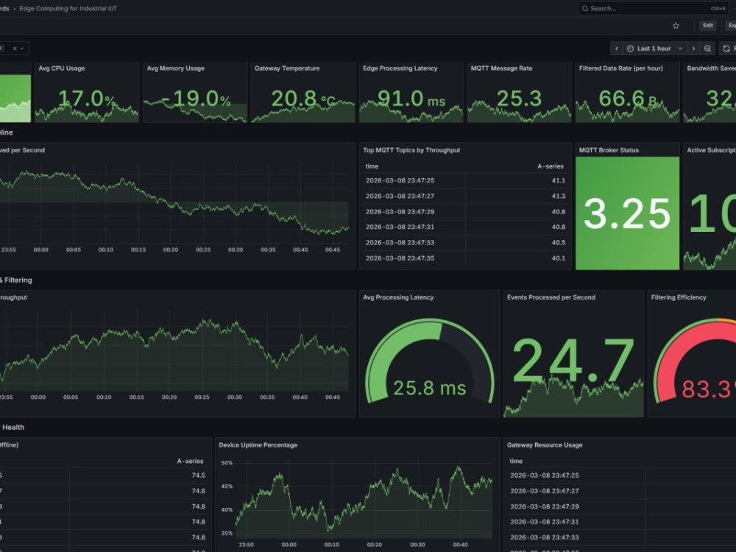Viewport: 736px width, 552px height.
Task: Open the Filtering Efficiency panel title
Action: (679, 297)
